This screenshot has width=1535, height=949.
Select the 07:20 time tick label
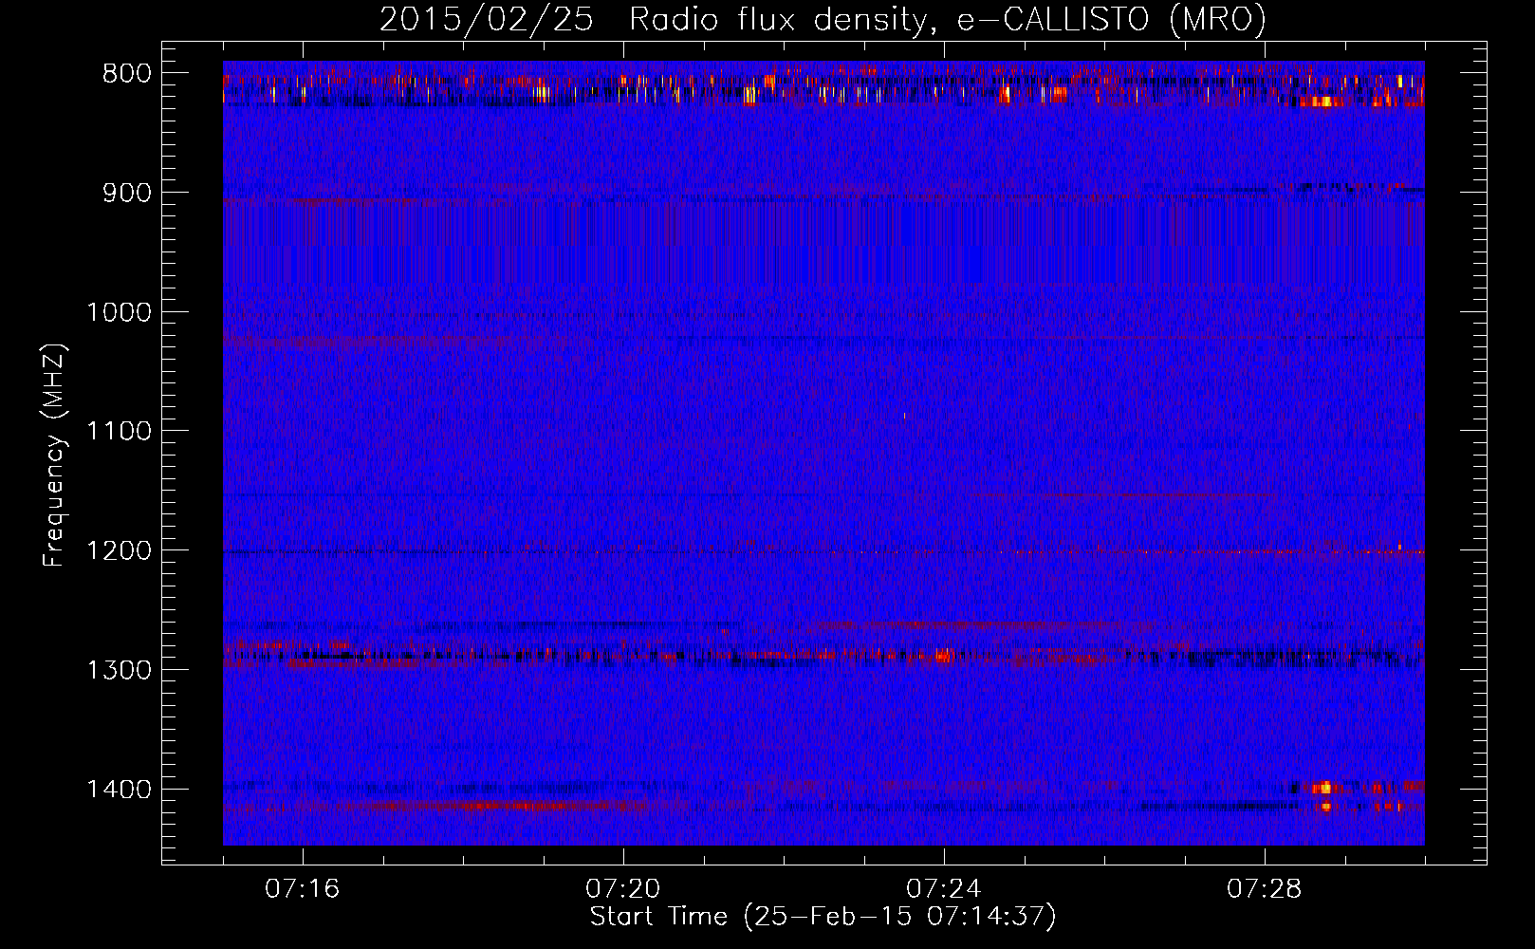(623, 889)
